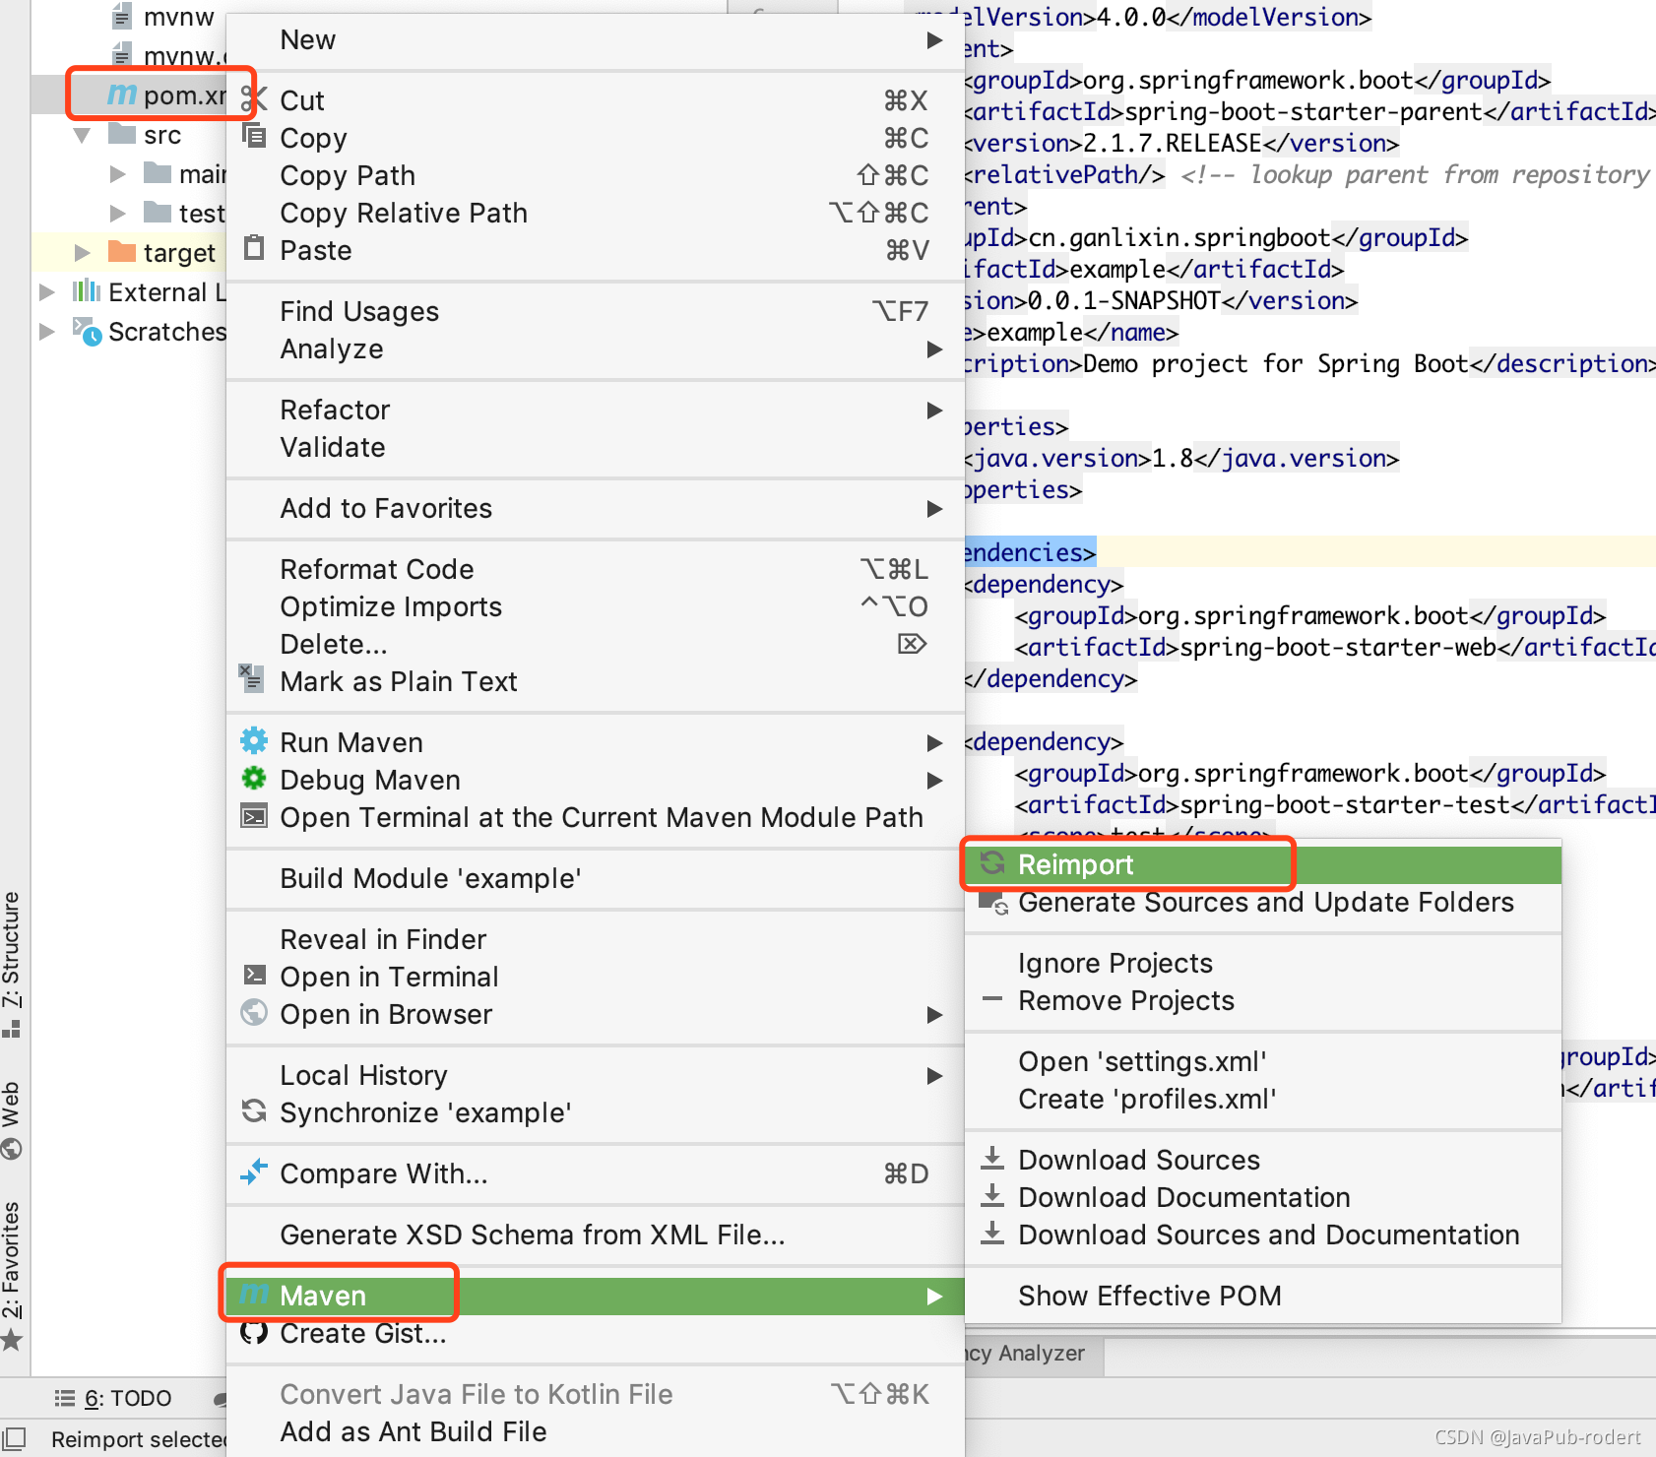Click the Maven icon beside pom.xml
This screenshot has height=1457, width=1656.
pyautogui.click(x=120, y=95)
